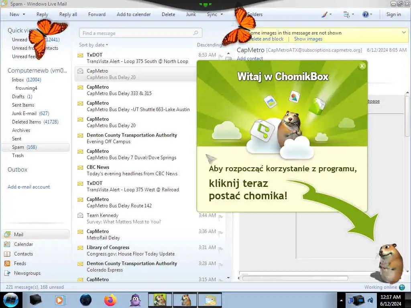This screenshot has width=411, height=308.
Task: Open the taskbar clock showing 12:17 AM
Action: (x=390, y=300)
